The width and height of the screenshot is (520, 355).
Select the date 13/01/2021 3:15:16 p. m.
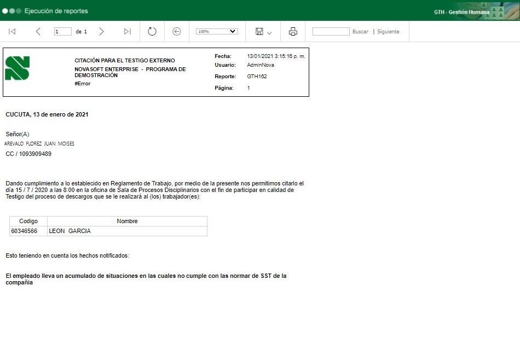tap(276, 56)
